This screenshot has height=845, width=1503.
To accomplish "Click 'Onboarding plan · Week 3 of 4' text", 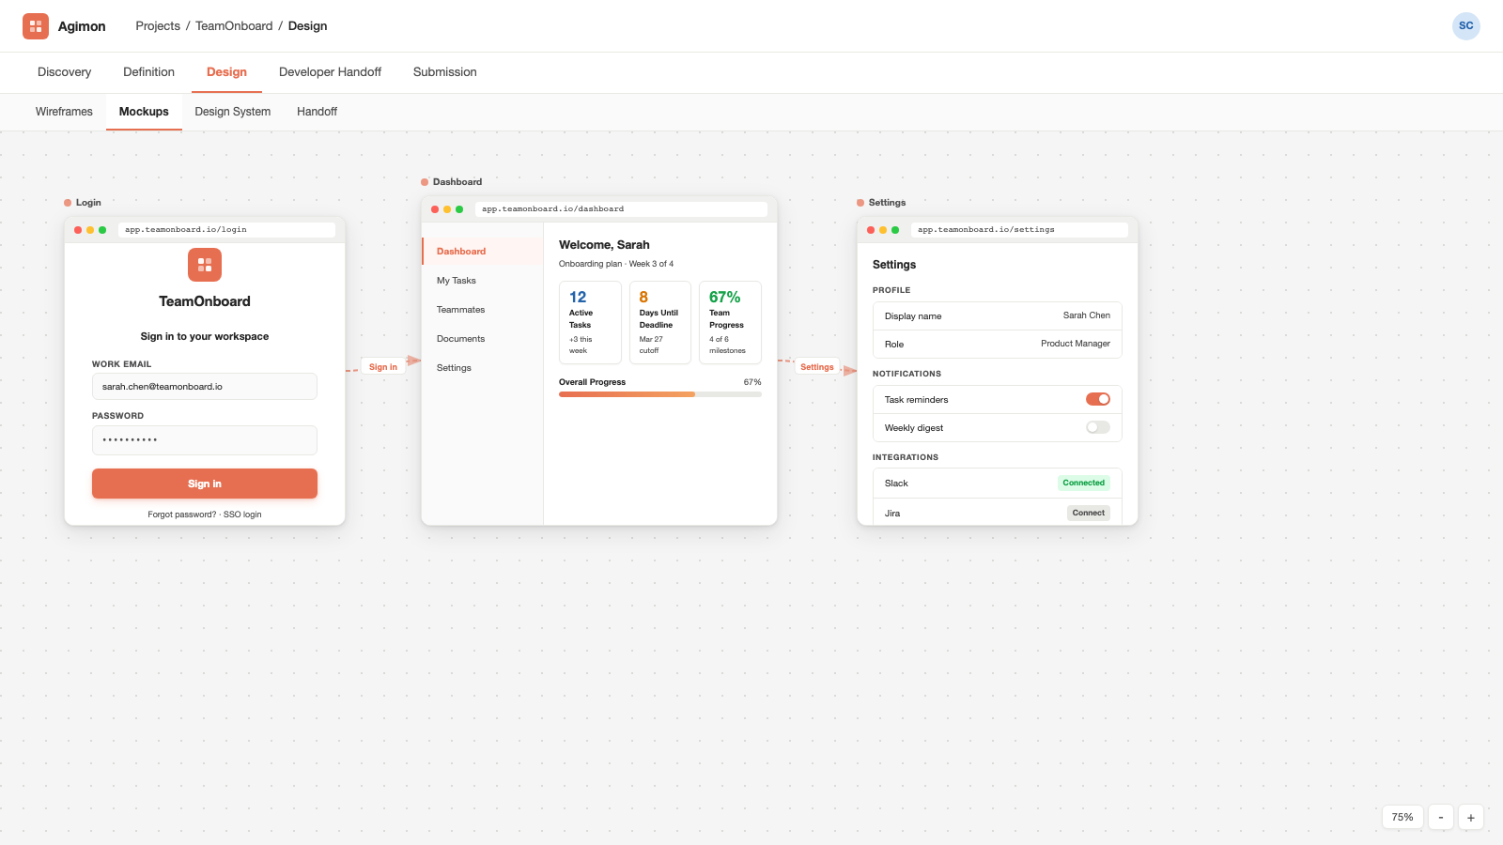I will click(x=616, y=264).
